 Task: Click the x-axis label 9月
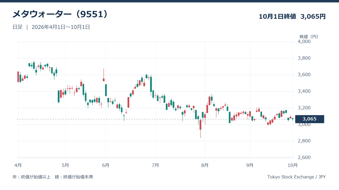click(x=250, y=165)
